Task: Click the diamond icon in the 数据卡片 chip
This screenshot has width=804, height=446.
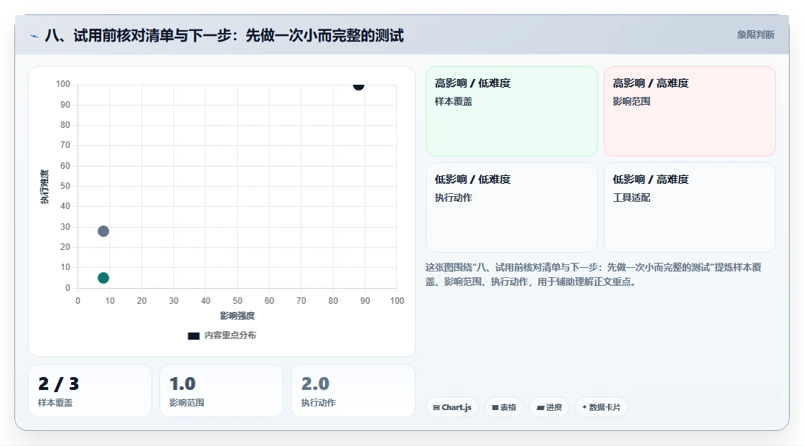Action: (584, 407)
